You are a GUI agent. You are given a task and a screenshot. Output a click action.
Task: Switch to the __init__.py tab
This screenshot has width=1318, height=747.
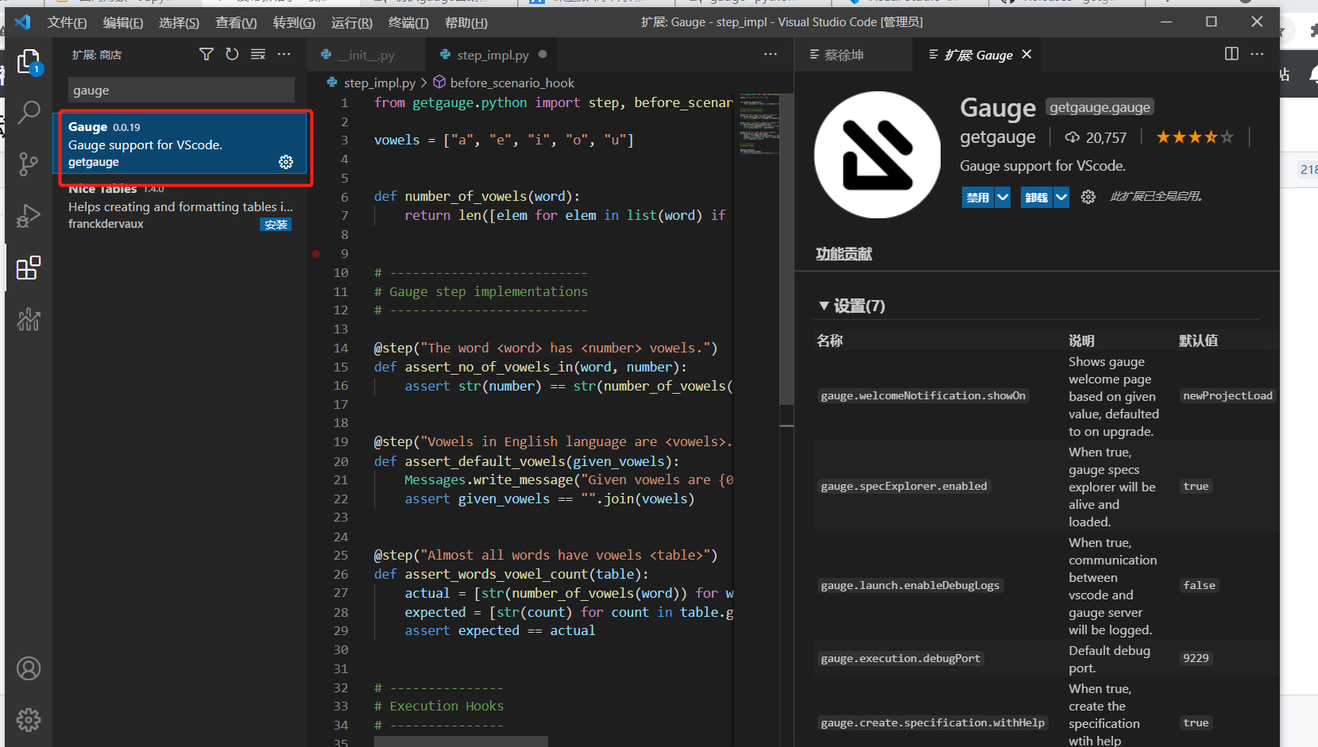point(365,55)
